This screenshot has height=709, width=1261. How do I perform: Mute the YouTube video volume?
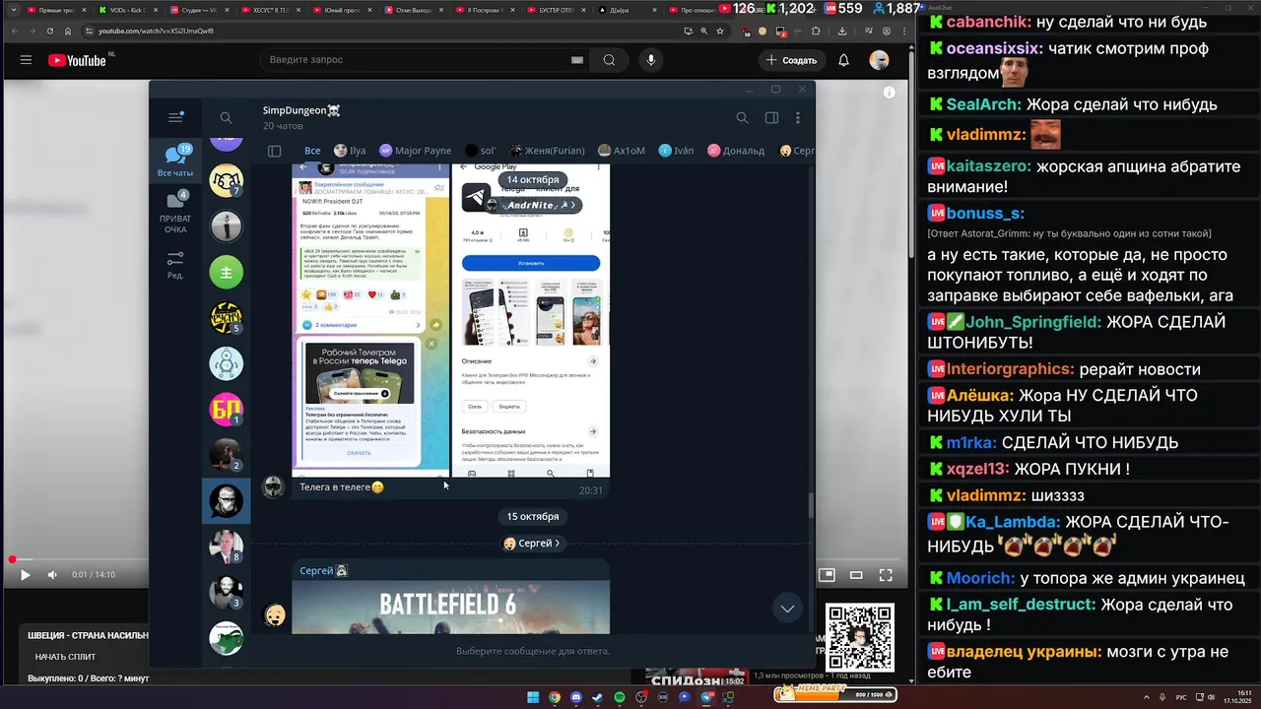(52, 575)
